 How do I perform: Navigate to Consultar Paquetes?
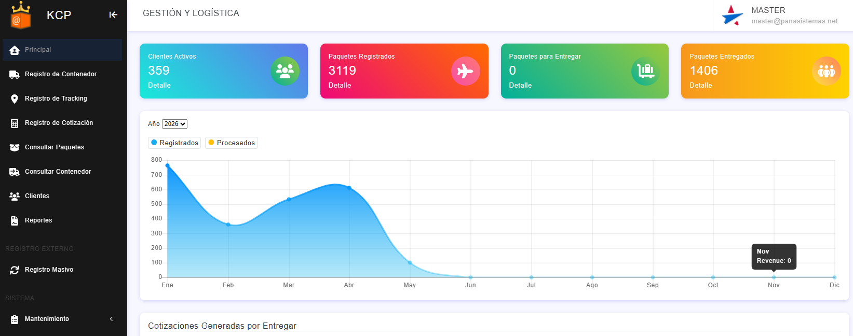click(x=62, y=147)
